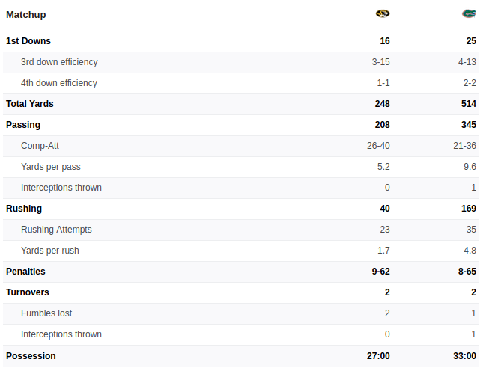Click Interceptions thrown under Turnovers

pos(61,334)
